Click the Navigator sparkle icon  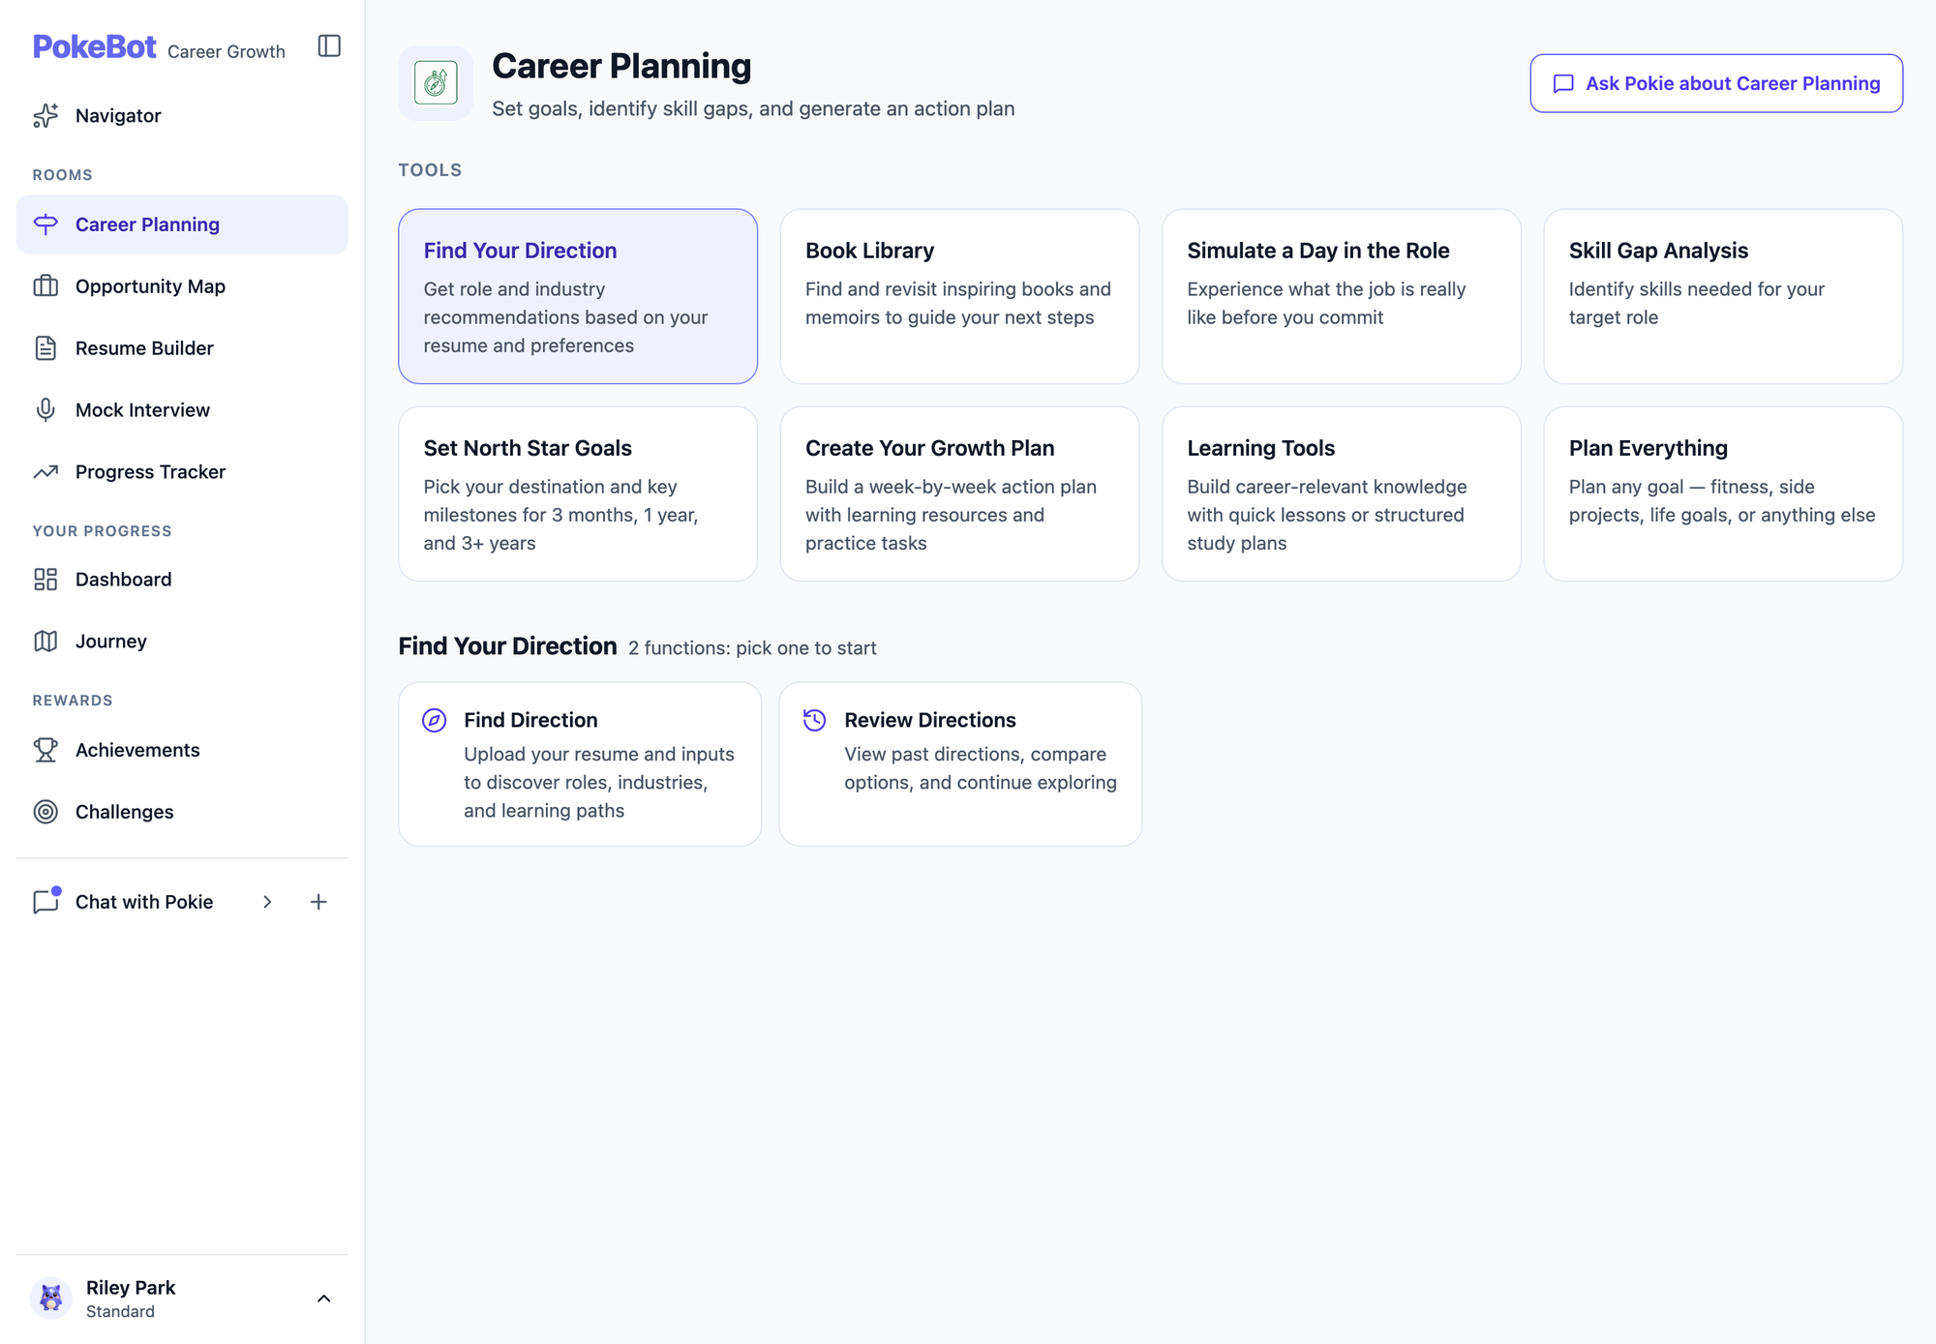click(x=45, y=115)
